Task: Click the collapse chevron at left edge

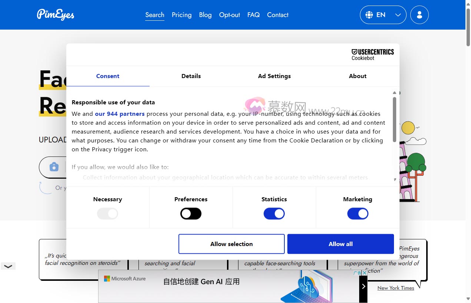Action: click(x=8, y=266)
